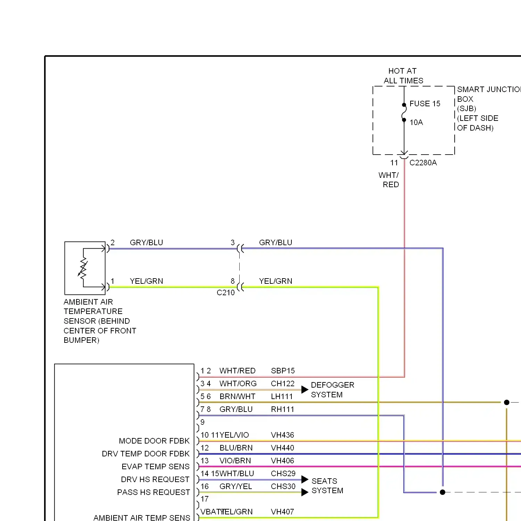
Task: Select the CHS29 circuit code
Action: point(283,474)
